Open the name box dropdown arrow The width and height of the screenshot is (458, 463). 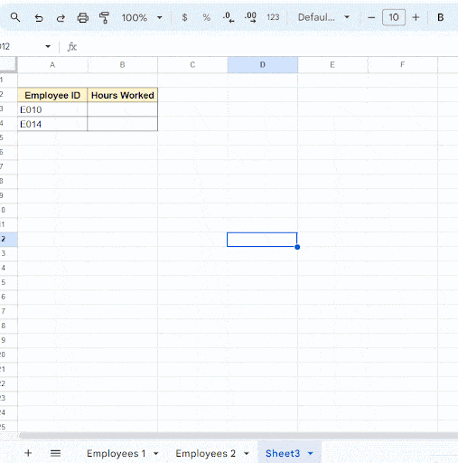click(48, 46)
